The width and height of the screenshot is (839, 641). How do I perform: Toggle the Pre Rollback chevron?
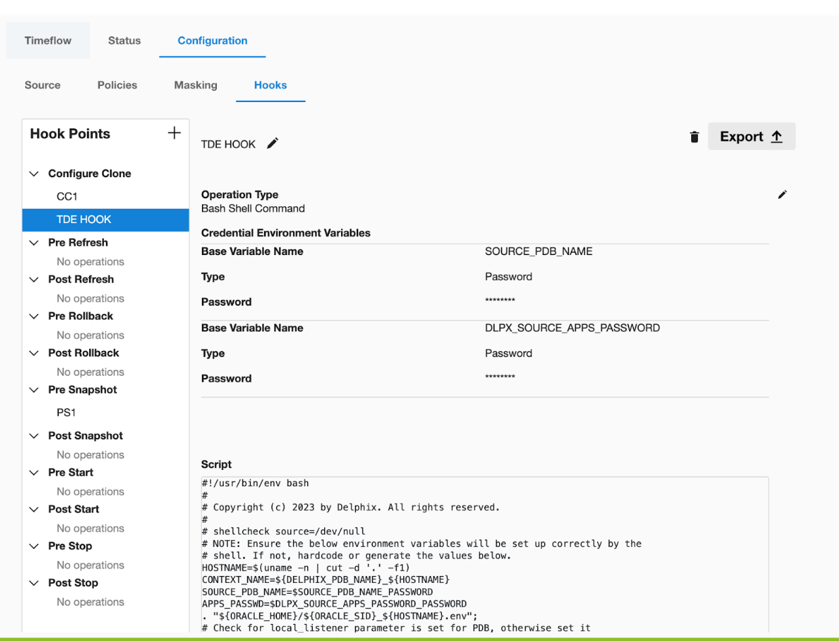34,316
